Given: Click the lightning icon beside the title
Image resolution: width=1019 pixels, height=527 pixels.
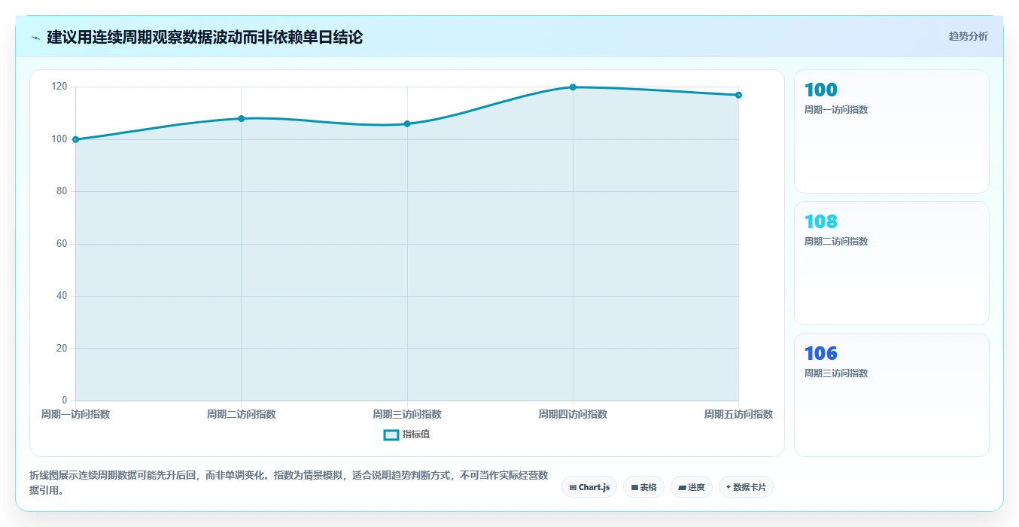Looking at the screenshot, I should (35, 38).
